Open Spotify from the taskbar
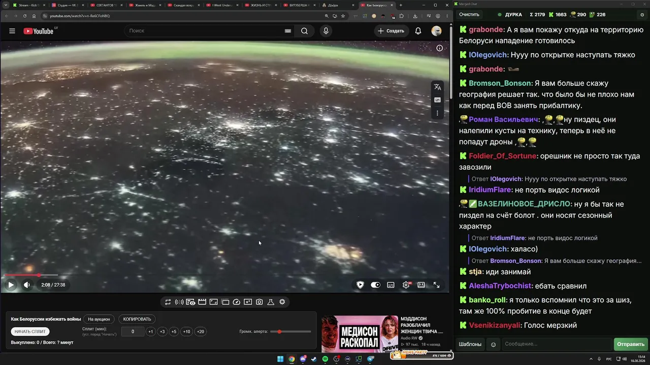Viewport: 650px width, 365px height. pos(325,359)
